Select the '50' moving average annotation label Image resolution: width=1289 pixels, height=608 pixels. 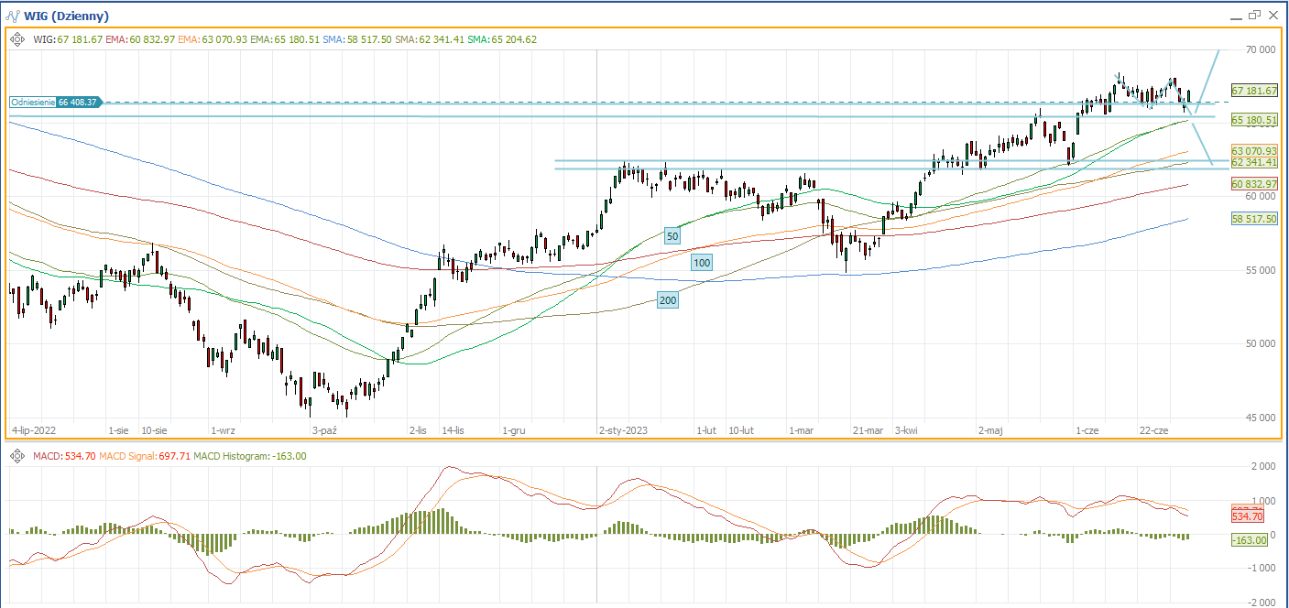[x=672, y=236]
